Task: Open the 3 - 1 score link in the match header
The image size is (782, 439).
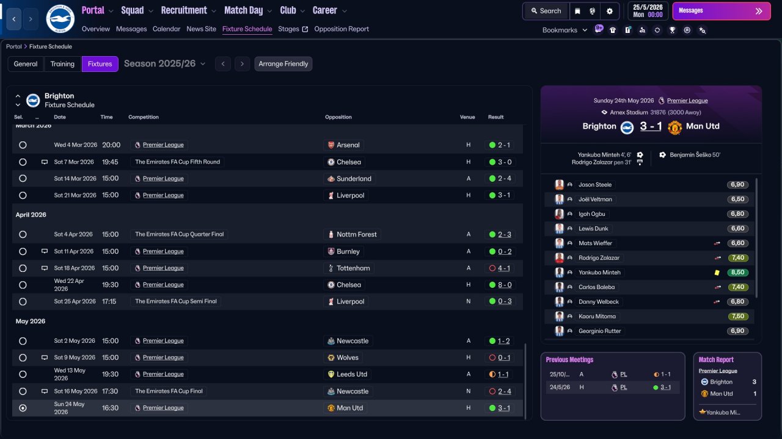Action: [x=651, y=126]
